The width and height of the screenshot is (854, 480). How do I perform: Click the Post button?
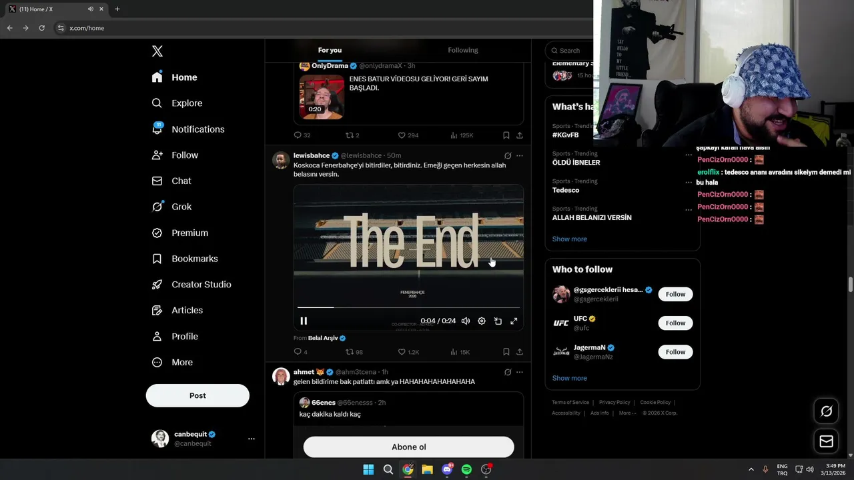197,395
